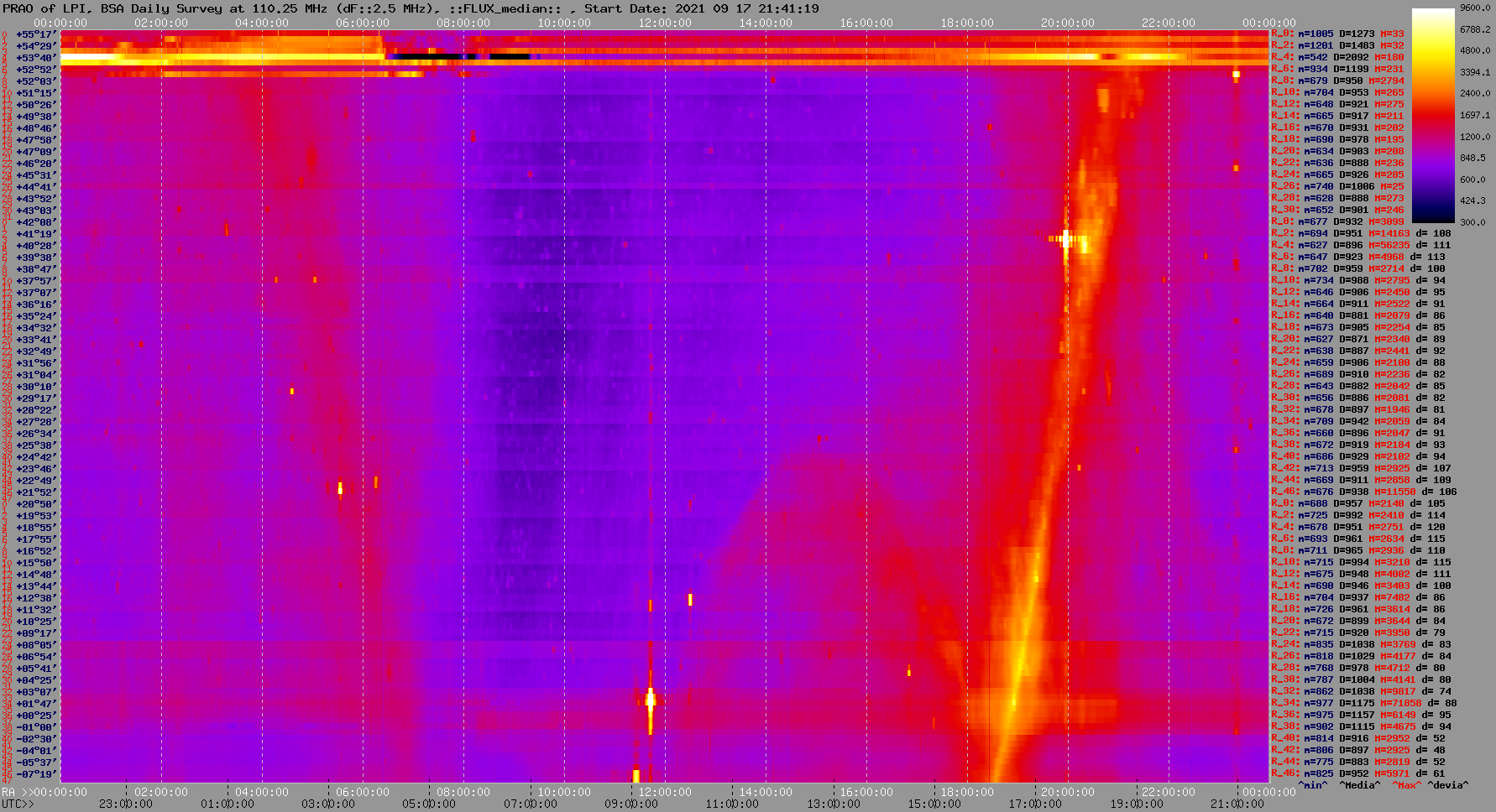Click the '::FLUX_median::' label in the header

click(x=504, y=8)
